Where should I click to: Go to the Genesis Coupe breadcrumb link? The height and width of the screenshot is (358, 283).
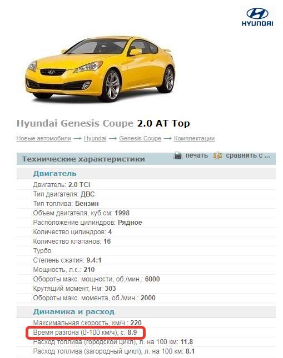pyautogui.click(x=140, y=138)
